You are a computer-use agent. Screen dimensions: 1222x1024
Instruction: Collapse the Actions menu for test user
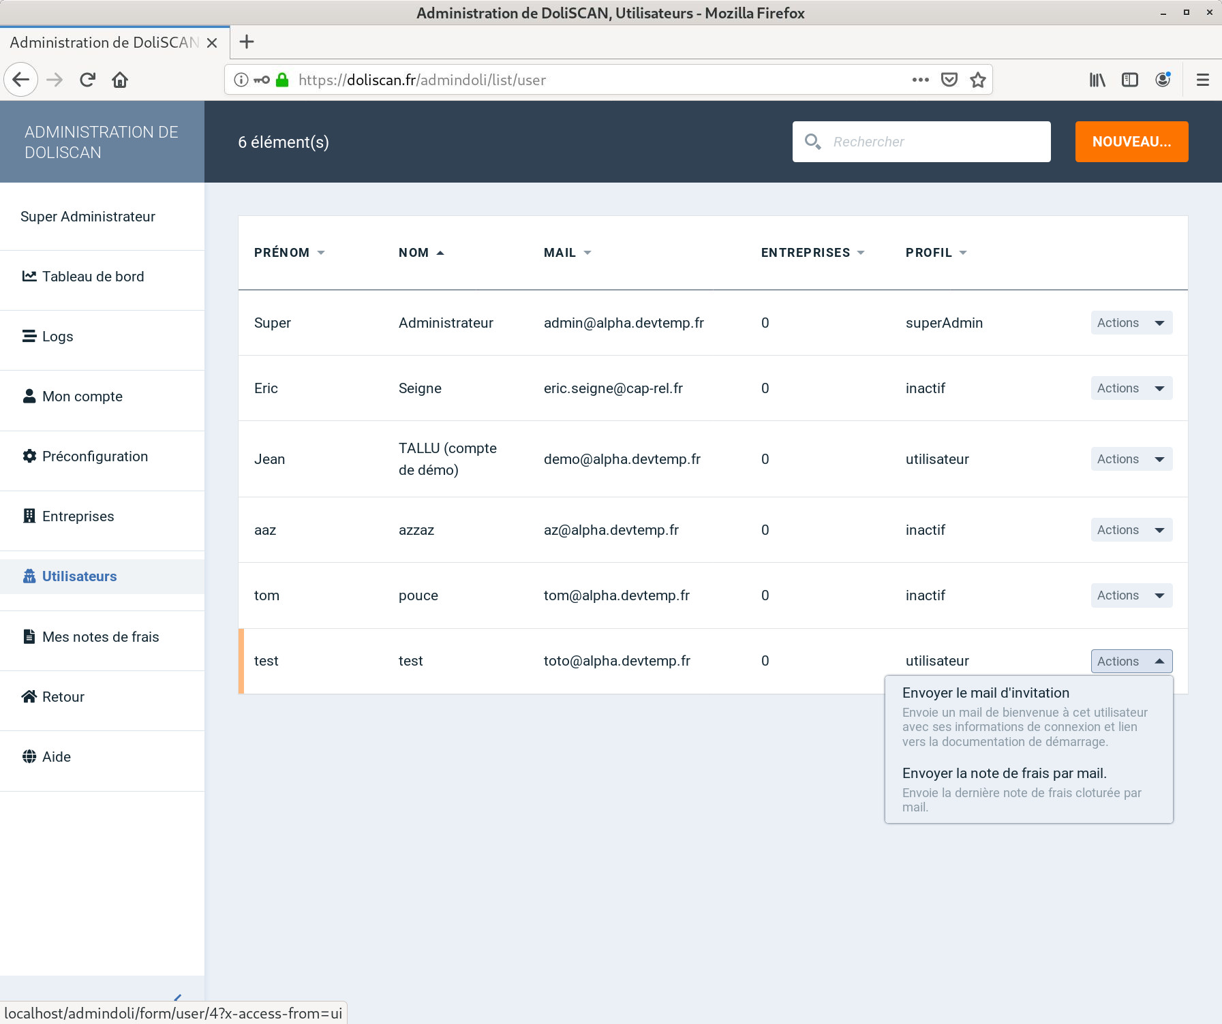1131,661
